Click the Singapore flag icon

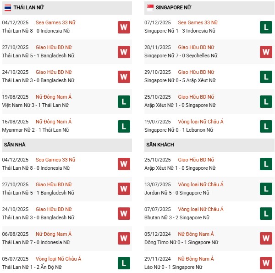[x=150, y=8]
